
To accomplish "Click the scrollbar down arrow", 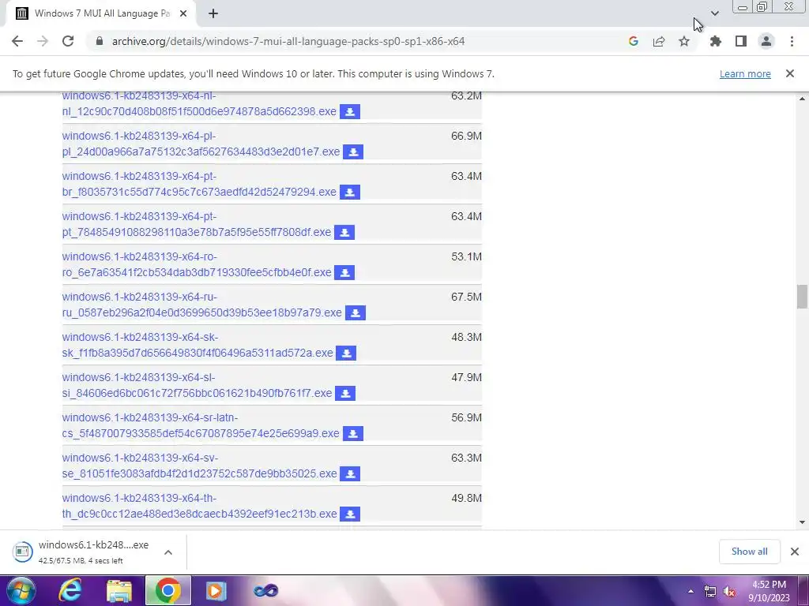I will [x=802, y=522].
